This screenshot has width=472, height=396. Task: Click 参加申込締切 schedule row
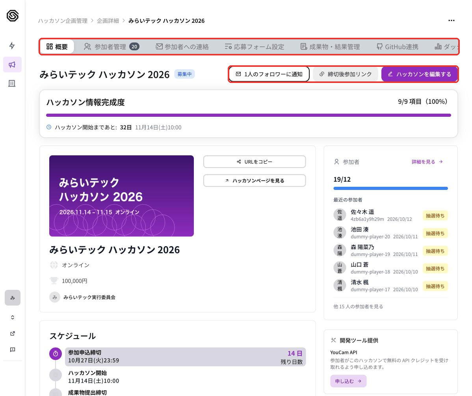tap(186, 357)
